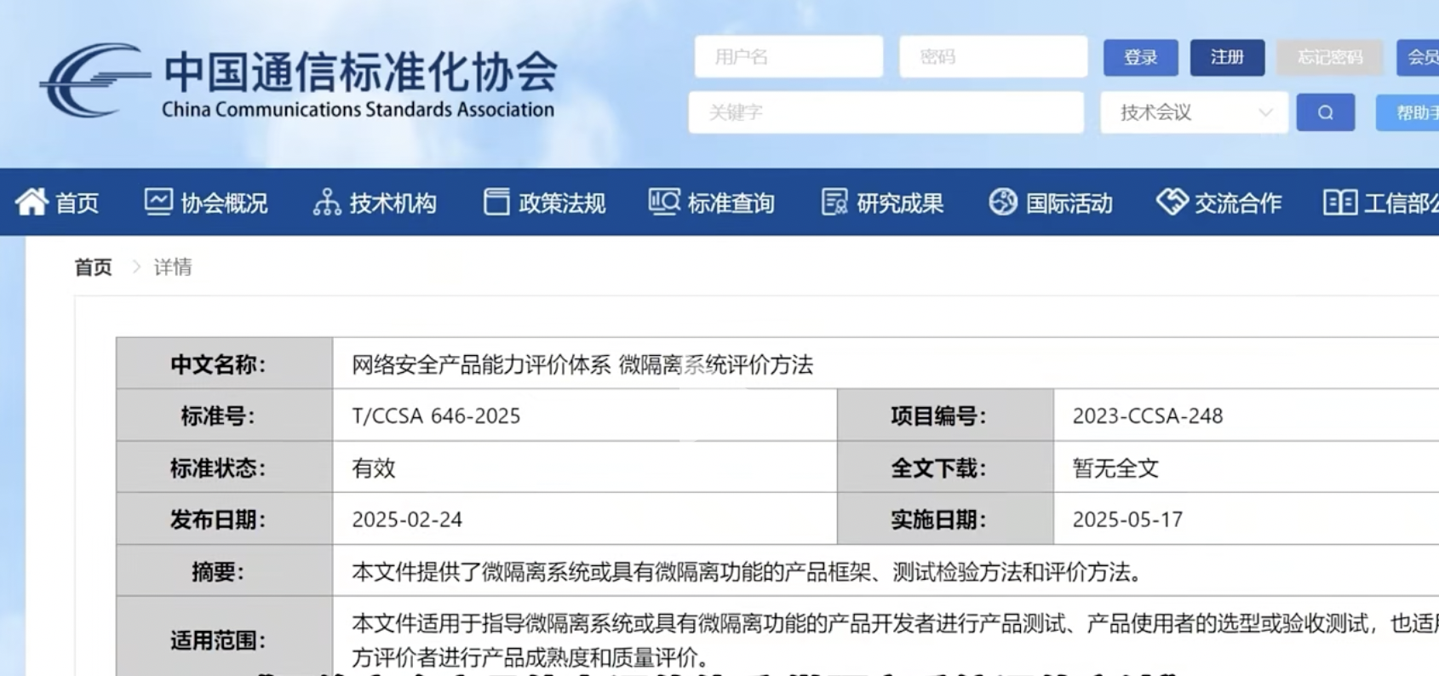Click the 摘要 label cell
This screenshot has height=676, width=1439.
[224, 570]
